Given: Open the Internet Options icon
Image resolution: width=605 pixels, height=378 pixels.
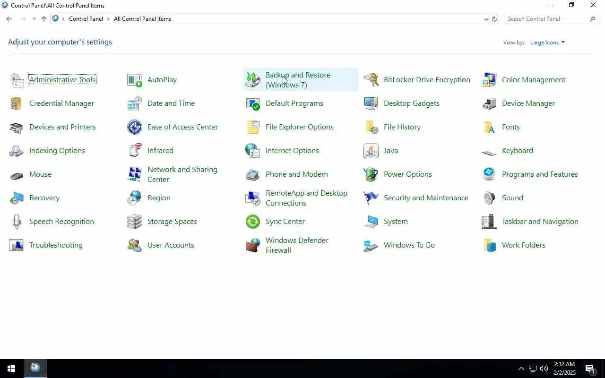Looking at the screenshot, I should tap(253, 151).
